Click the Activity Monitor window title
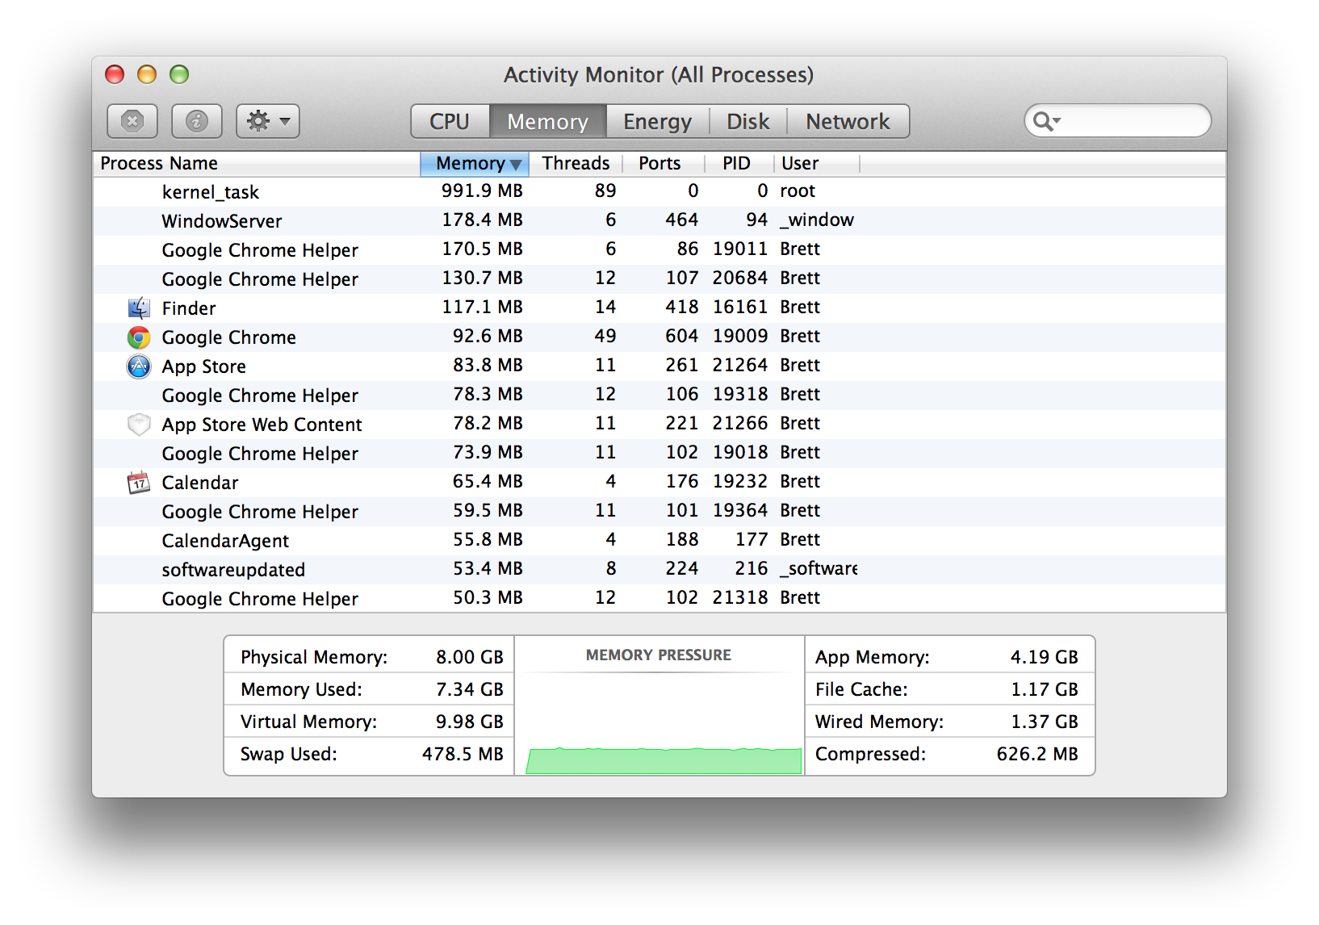 point(659,75)
